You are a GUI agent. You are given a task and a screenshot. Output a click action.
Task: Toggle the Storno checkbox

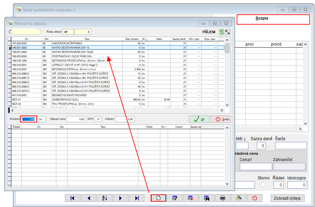263,184
